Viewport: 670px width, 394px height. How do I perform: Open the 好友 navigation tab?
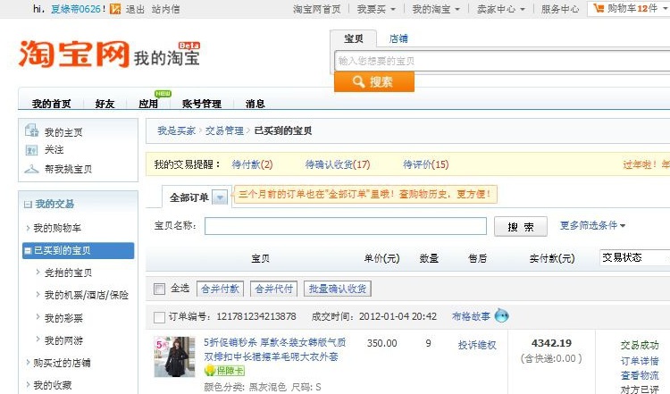coord(105,104)
